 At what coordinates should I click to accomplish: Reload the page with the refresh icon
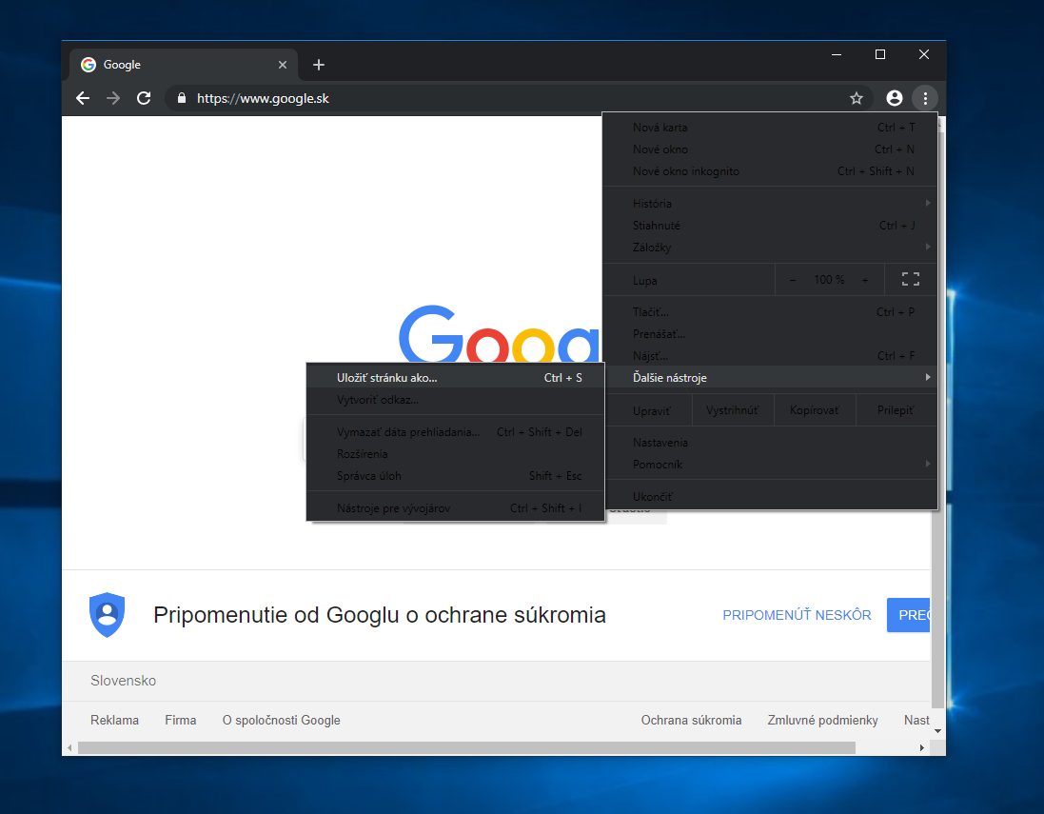point(144,99)
